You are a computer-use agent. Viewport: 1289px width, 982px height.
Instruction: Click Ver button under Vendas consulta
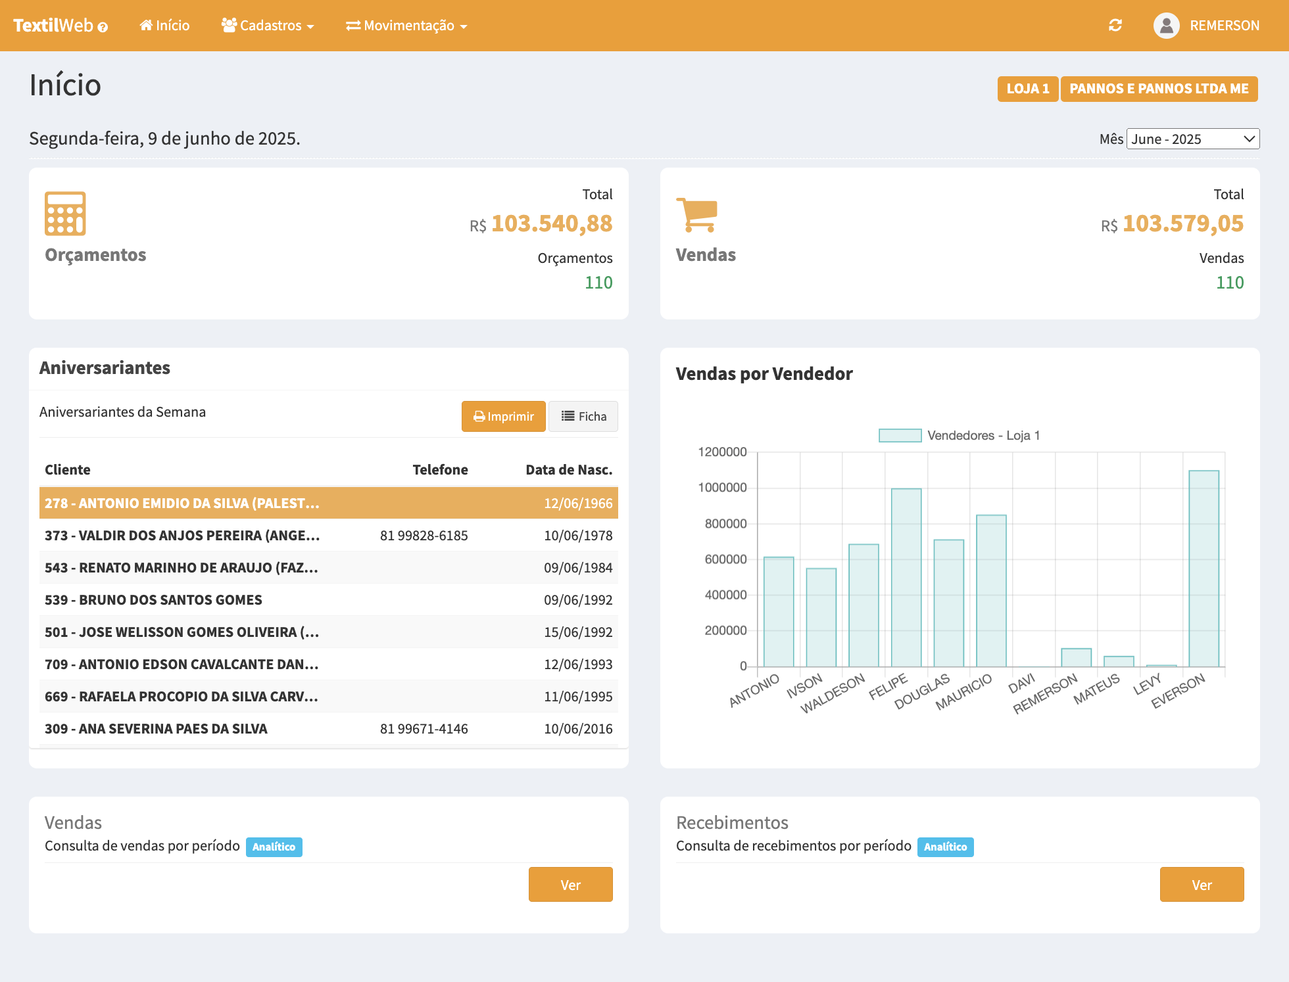pos(570,885)
